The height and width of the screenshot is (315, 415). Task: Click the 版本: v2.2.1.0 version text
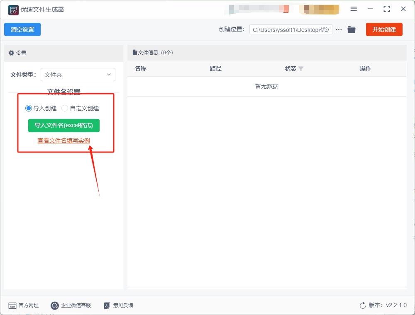click(x=388, y=305)
